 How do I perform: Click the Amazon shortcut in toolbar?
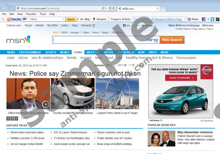click(100, 19)
